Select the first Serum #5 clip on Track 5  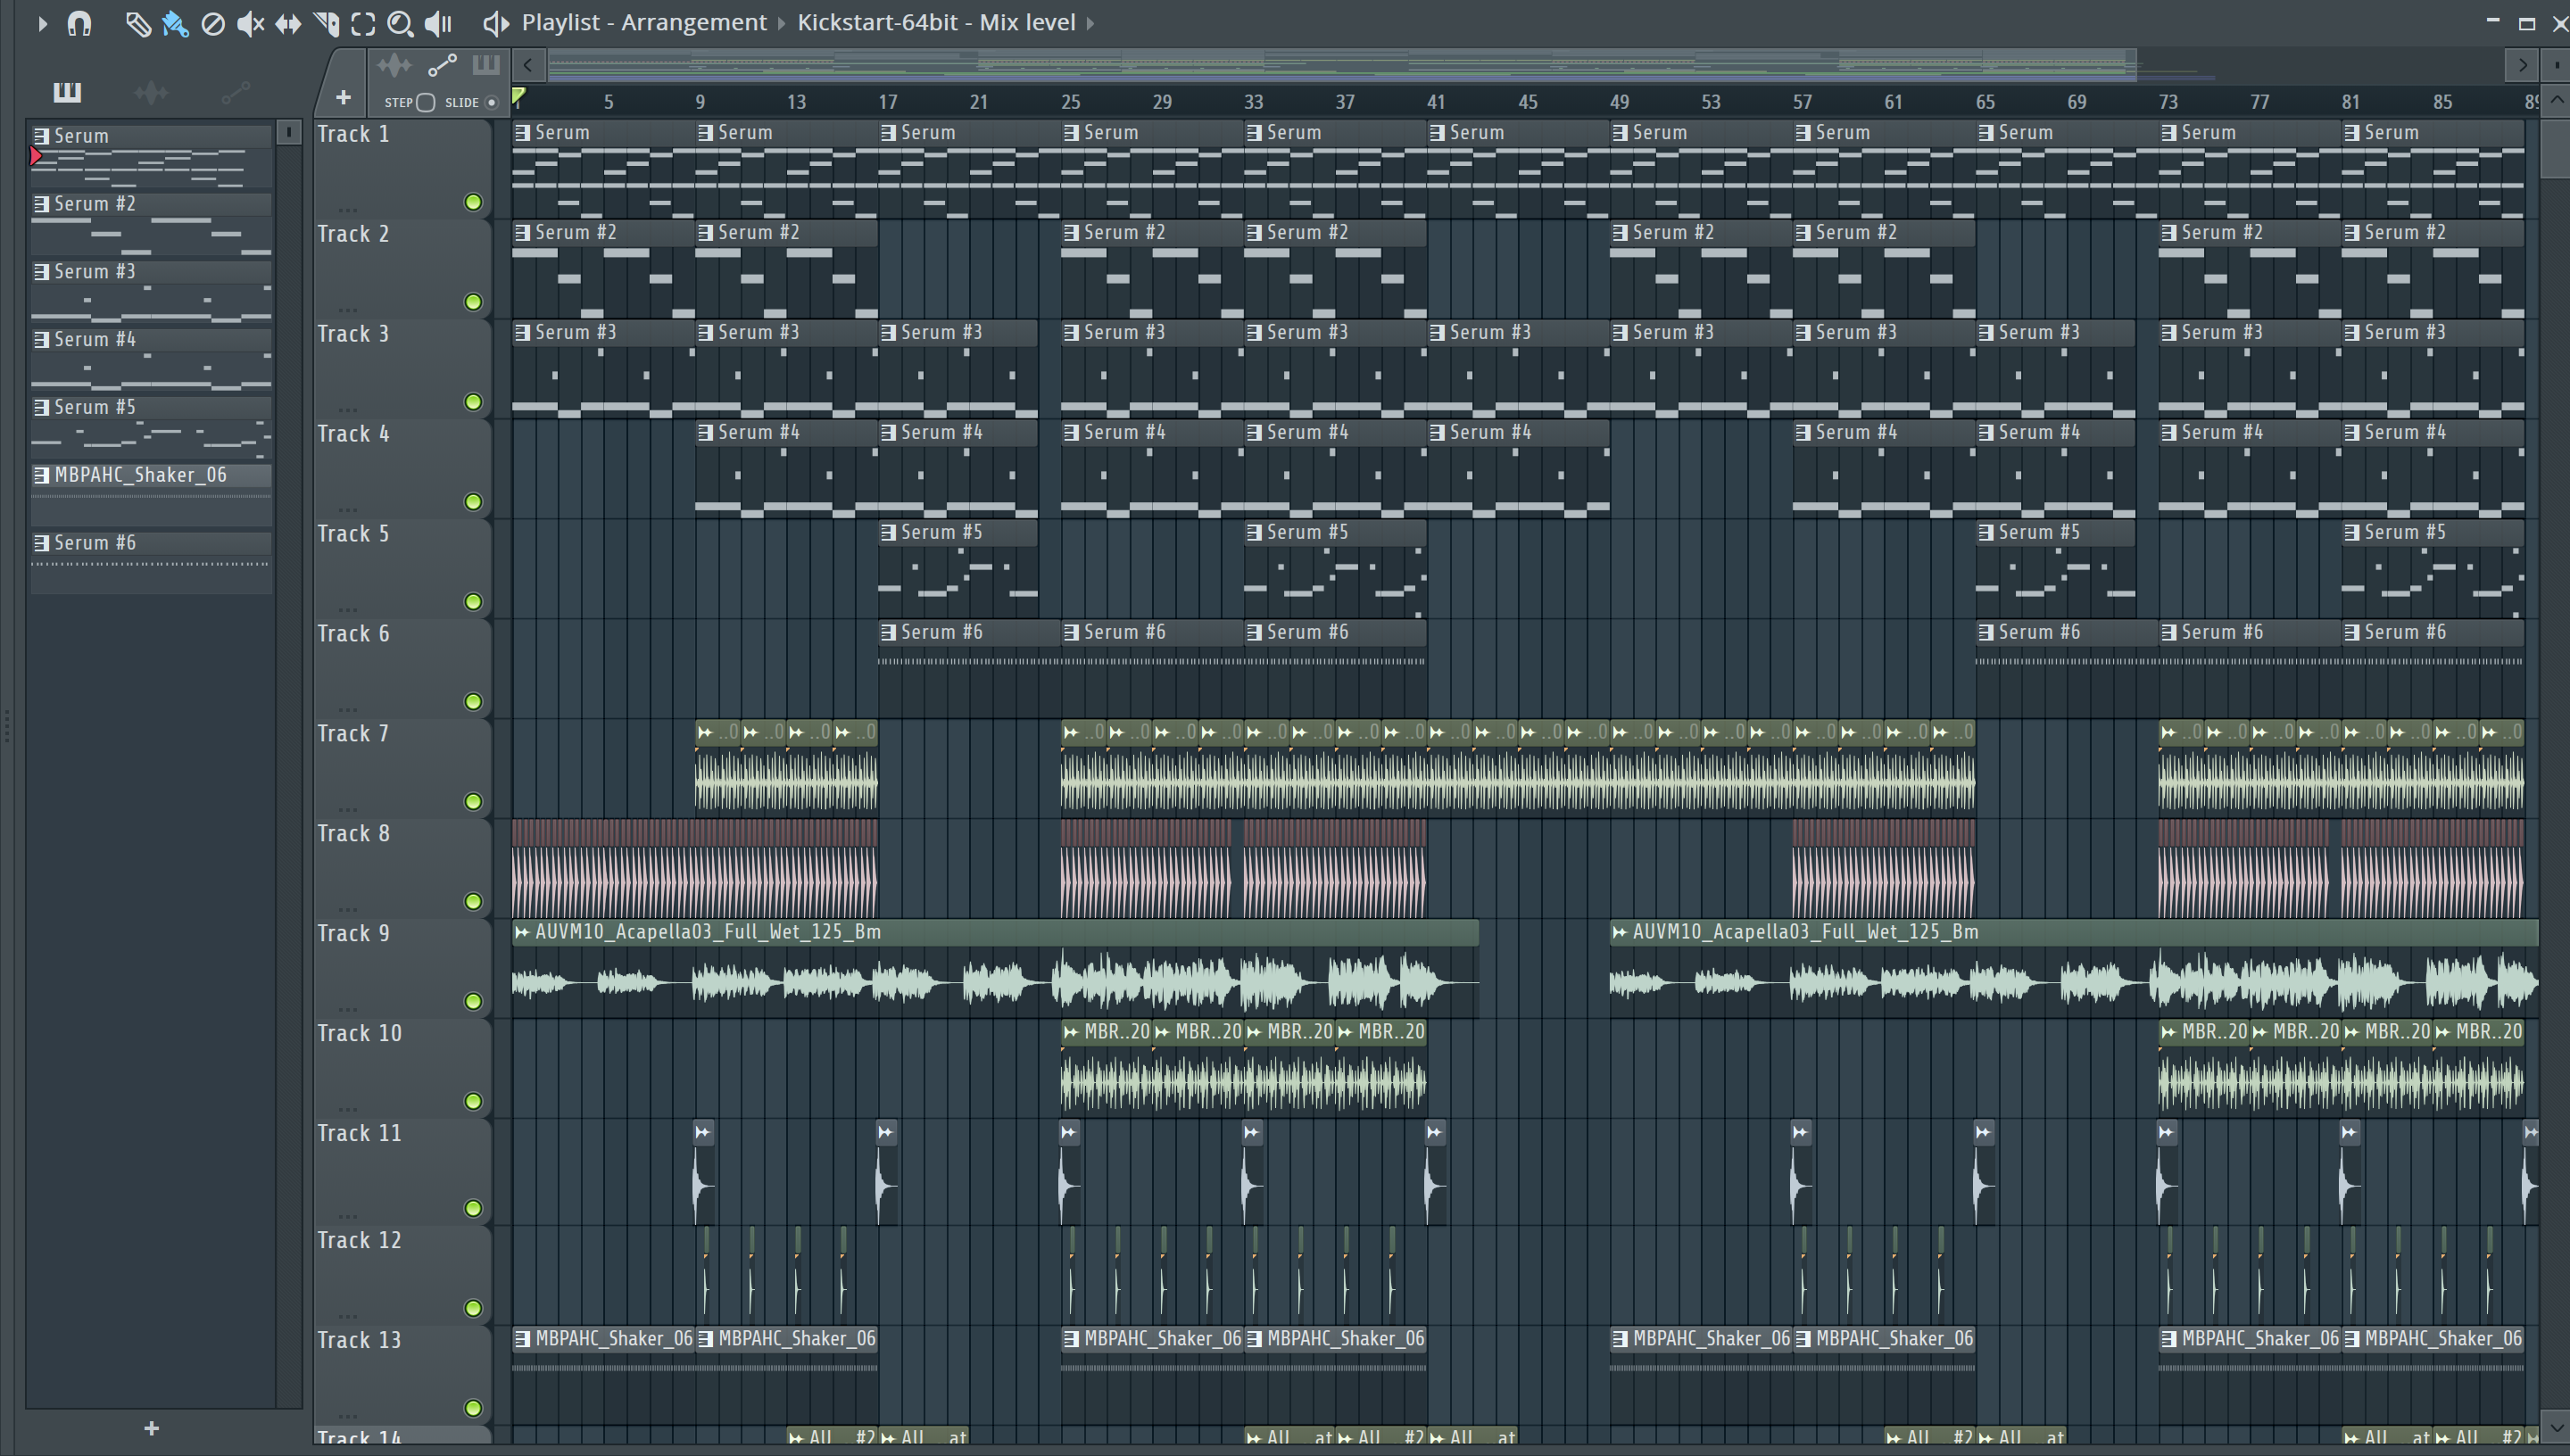tap(958, 568)
